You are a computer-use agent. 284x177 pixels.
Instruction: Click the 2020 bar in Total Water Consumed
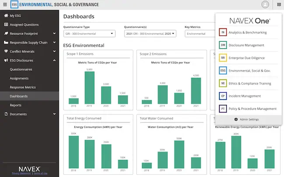(x=179, y=155)
